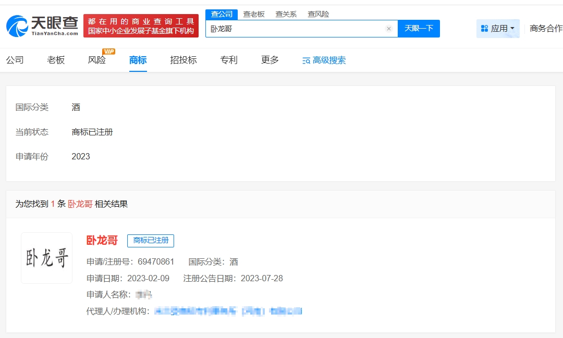
Task: Click the advanced search icon
Action: pyautogui.click(x=307, y=60)
